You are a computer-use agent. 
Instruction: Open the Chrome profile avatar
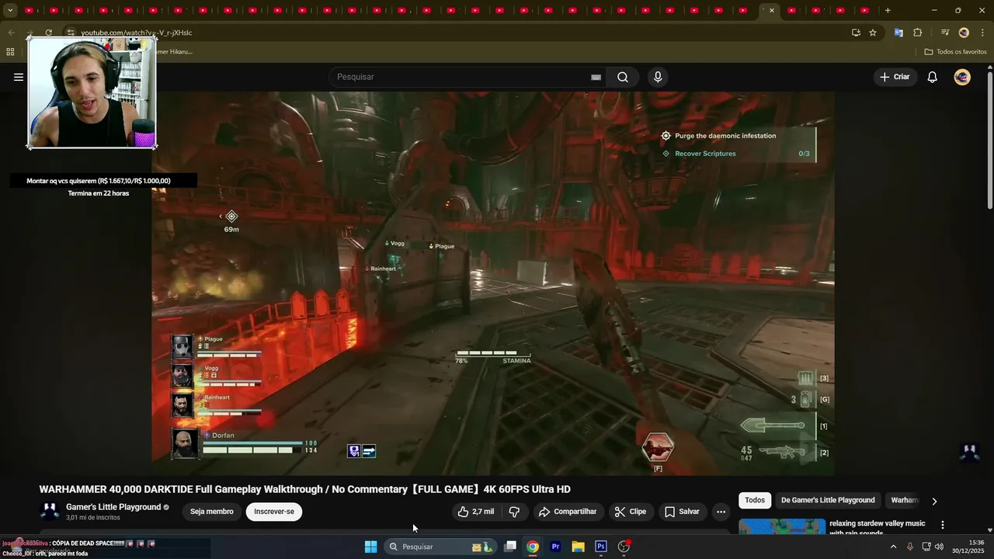(x=964, y=33)
